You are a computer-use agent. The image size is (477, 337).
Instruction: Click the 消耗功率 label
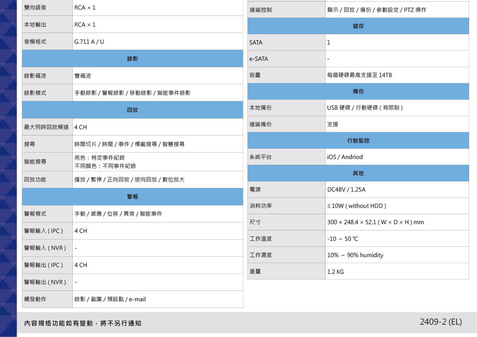(x=261, y=206)
